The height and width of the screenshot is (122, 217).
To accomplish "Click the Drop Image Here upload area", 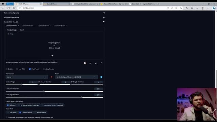I will pyautogui.click(x=54, y=45).
